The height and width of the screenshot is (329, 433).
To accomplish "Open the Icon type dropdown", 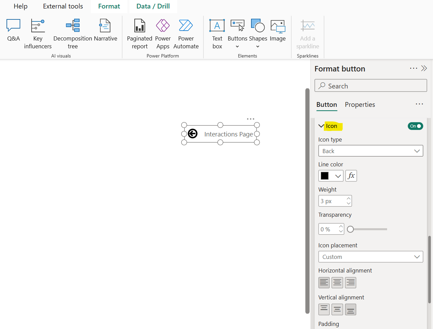I will 370,151.
